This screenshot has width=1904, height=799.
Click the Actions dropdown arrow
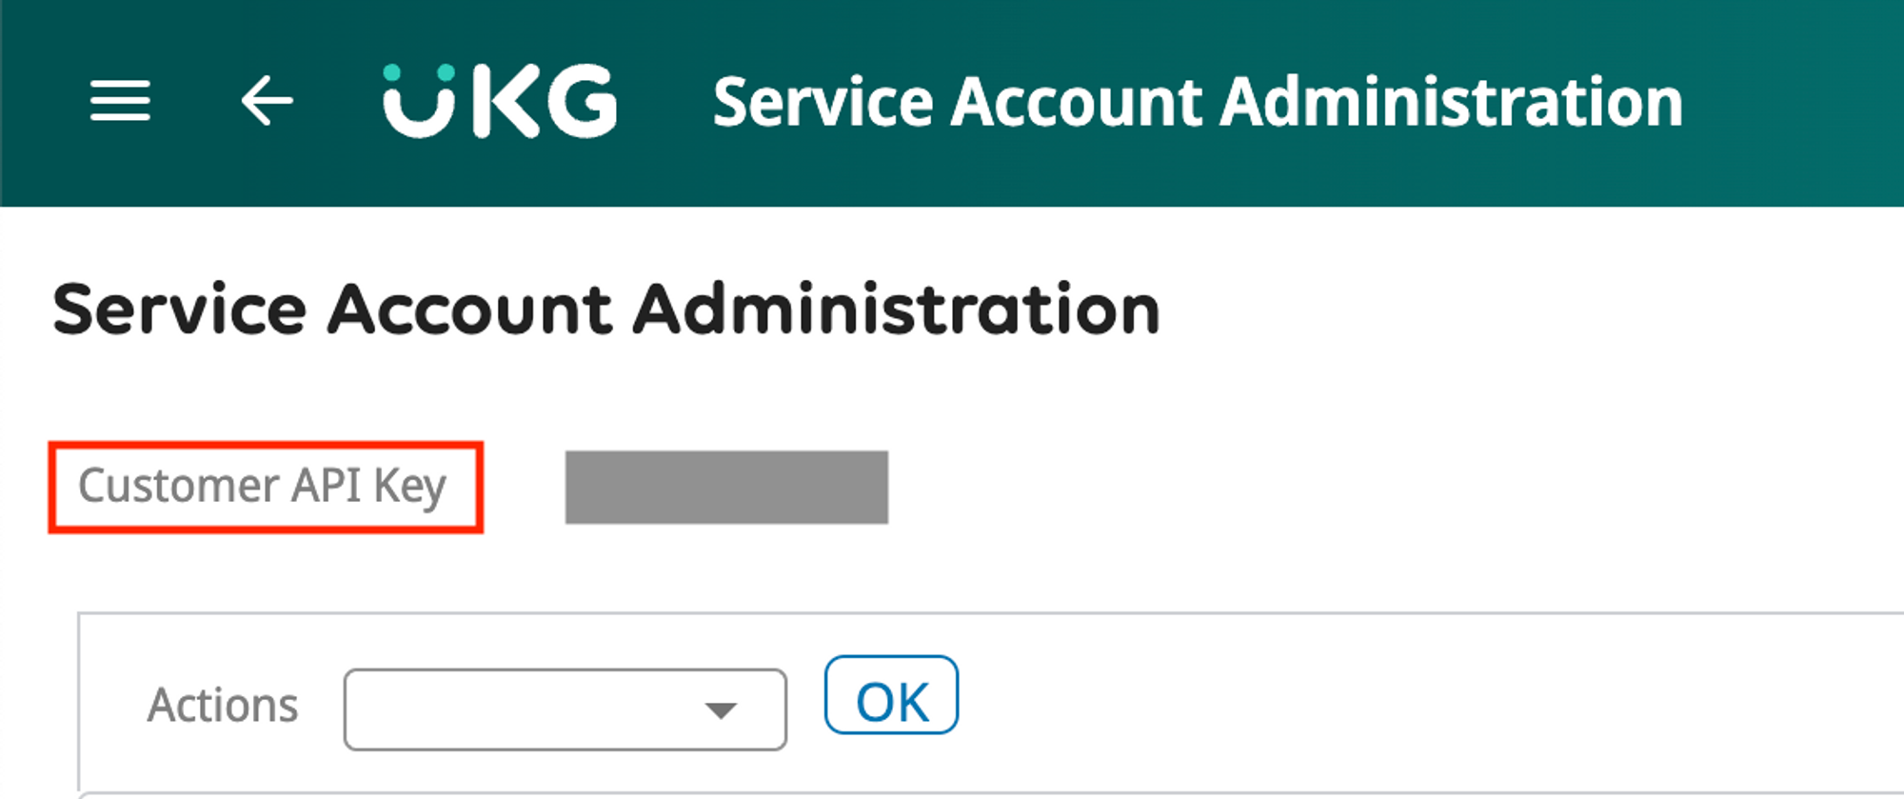[721, 709]
